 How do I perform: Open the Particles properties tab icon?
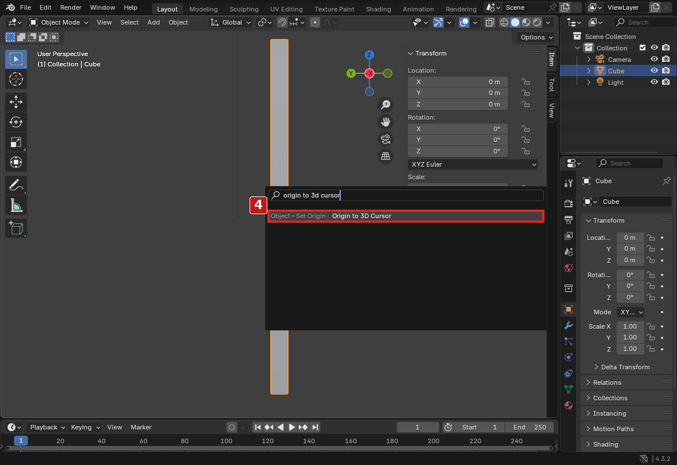(569, 341)
